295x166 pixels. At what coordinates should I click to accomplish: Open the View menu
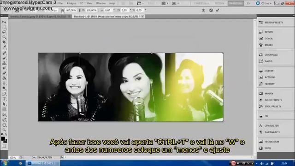89,3
